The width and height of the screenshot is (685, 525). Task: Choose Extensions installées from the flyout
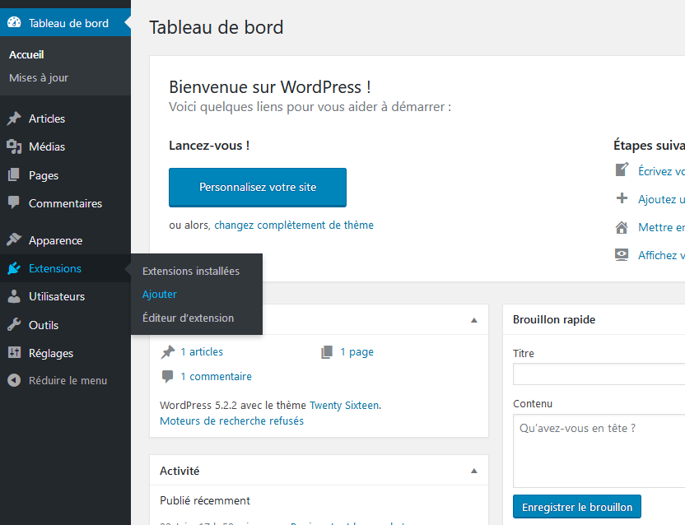[x=191, y=272]
